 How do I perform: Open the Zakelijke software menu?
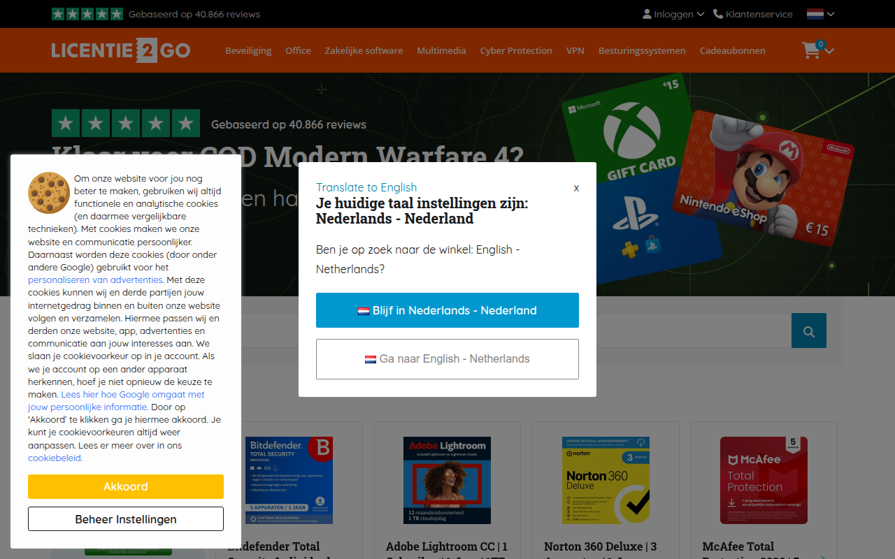tap(364, 50)
